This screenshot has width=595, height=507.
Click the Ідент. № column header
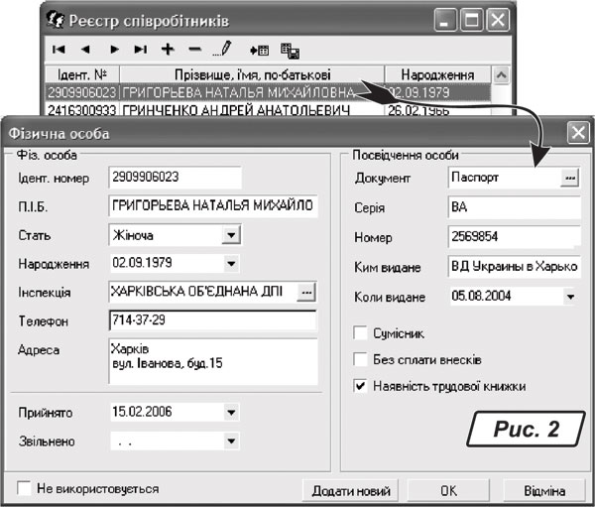[x=81, y=74]
